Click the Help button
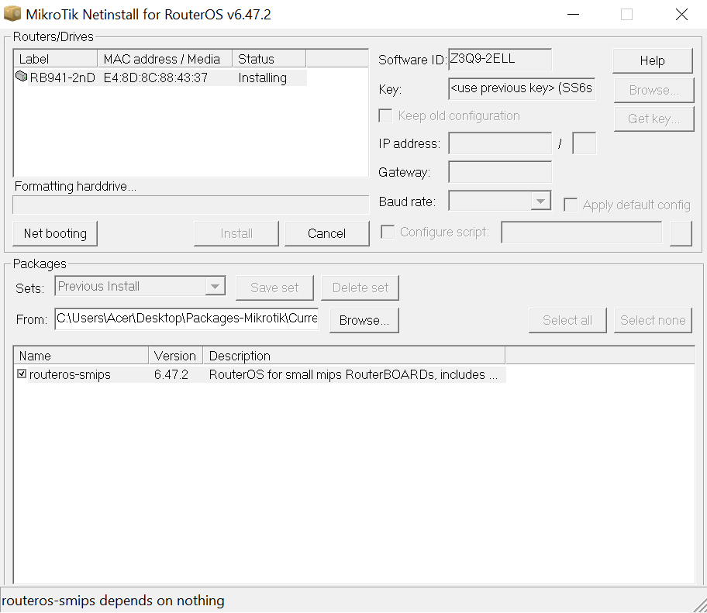This screenshot has width=707, height=613. point(653,60)
